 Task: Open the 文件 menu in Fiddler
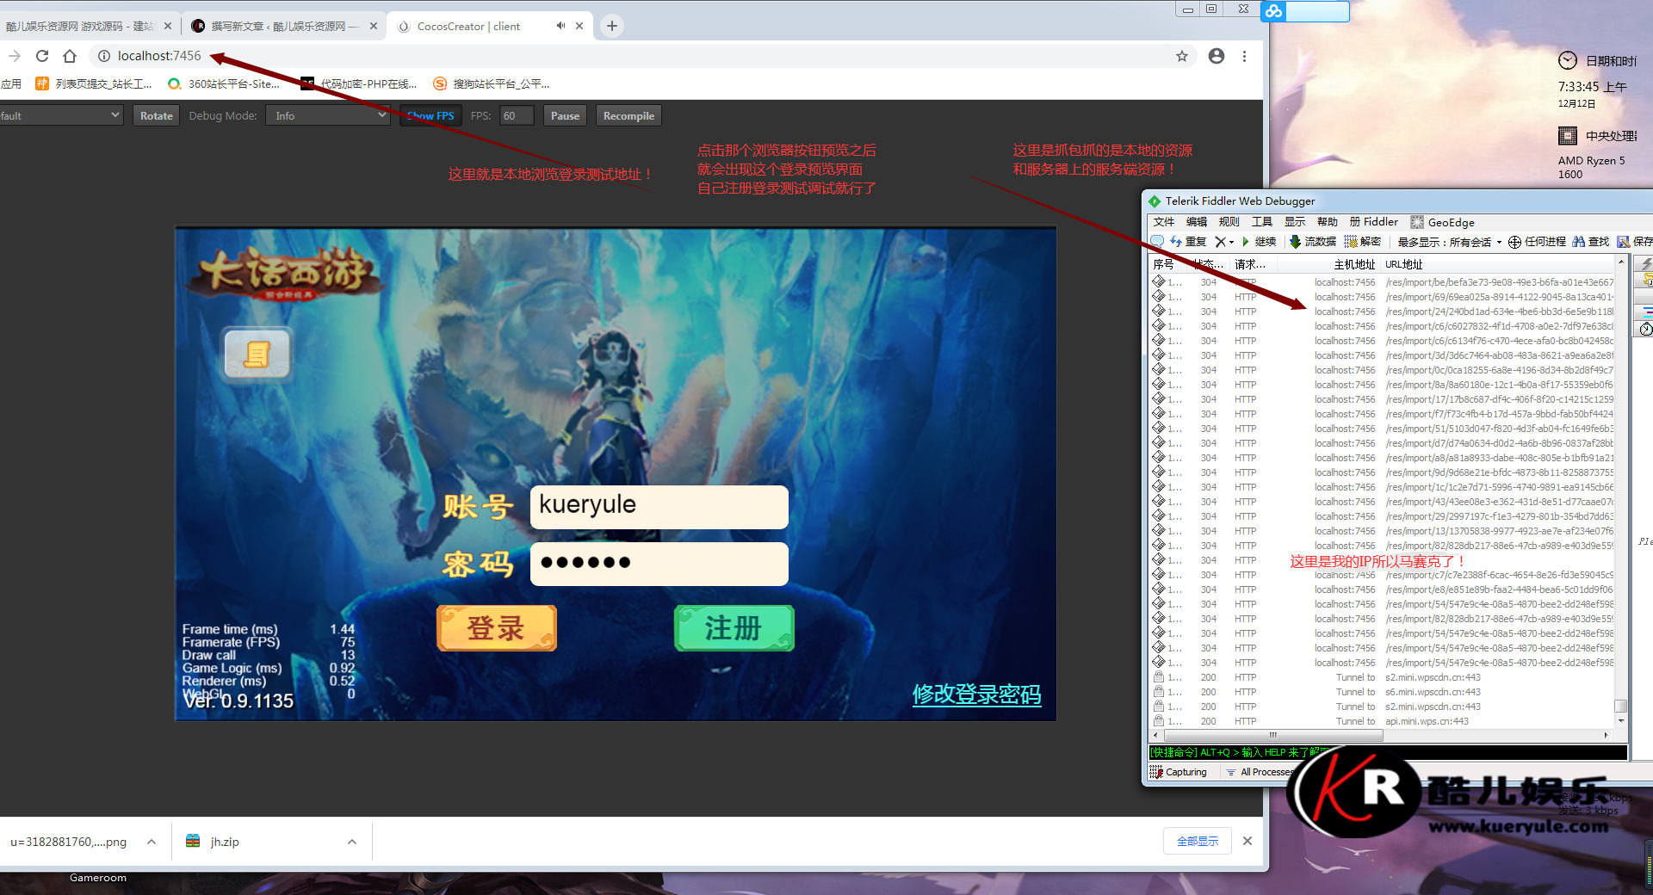[x=1164, y=222]
